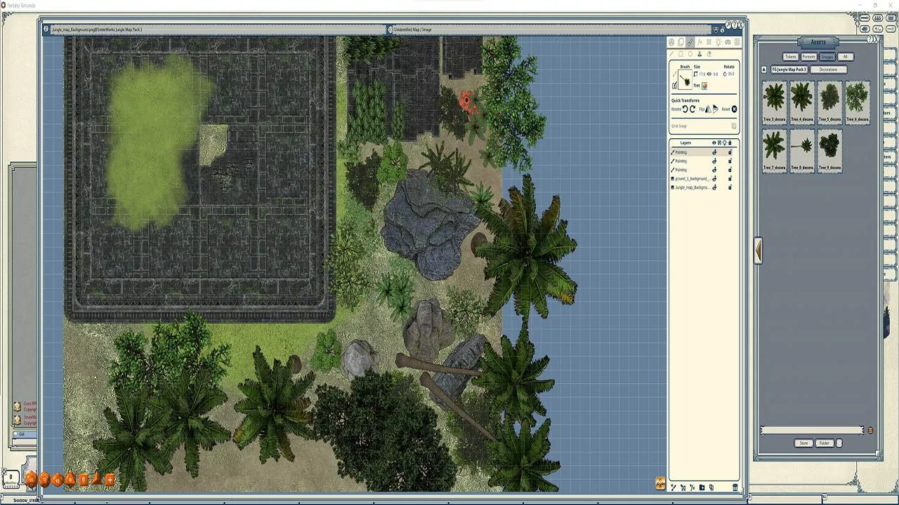Click the rotate clockwise quick transform icon

pos(693,109)
